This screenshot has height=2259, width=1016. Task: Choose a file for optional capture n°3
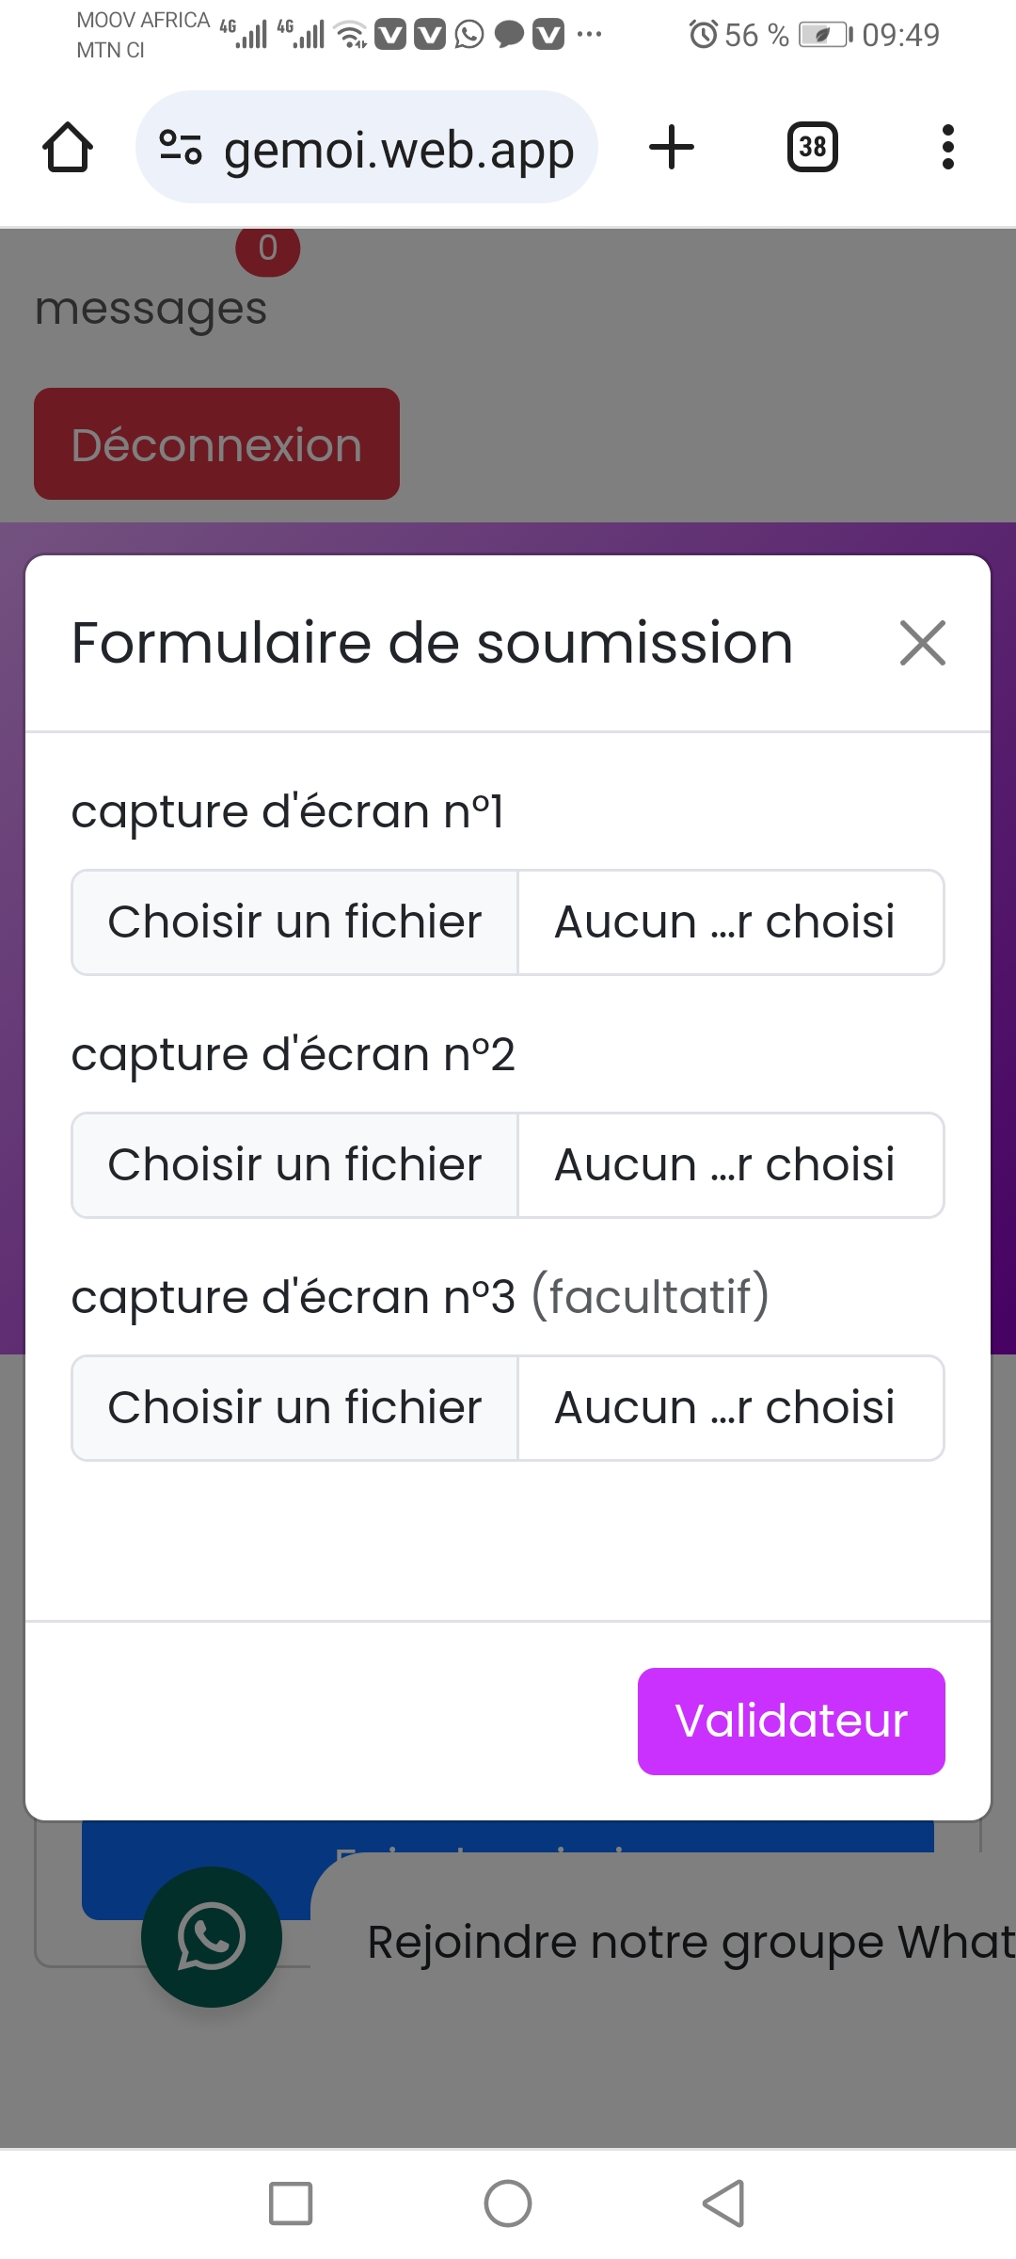(x=294, y=1408)
